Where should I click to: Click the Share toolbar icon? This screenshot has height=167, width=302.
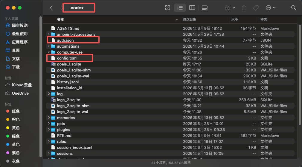pos(244,8)
